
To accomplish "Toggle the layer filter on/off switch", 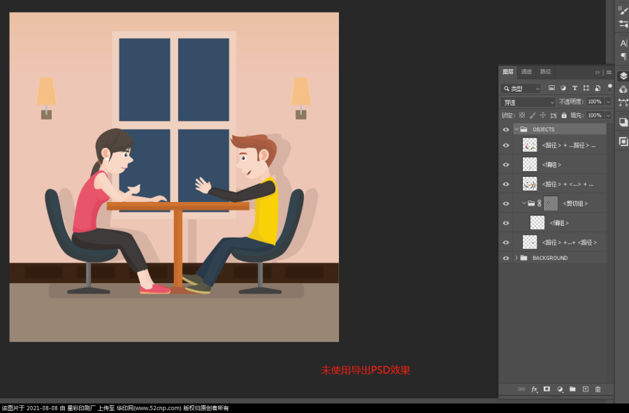I will 609,87.
